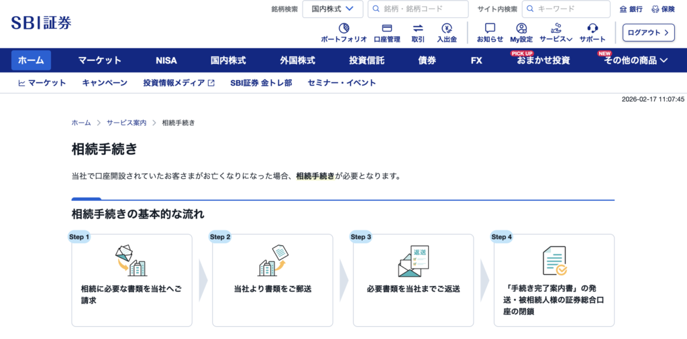Expand the その他の商品 navigation dropdown
The image size is (687, 339).
(x=635, y=60)
